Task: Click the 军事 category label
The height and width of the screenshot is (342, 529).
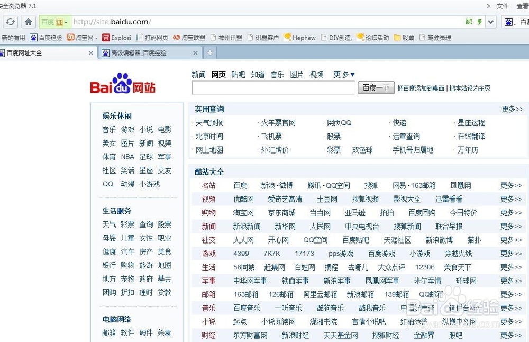Action: click(208, 281)
